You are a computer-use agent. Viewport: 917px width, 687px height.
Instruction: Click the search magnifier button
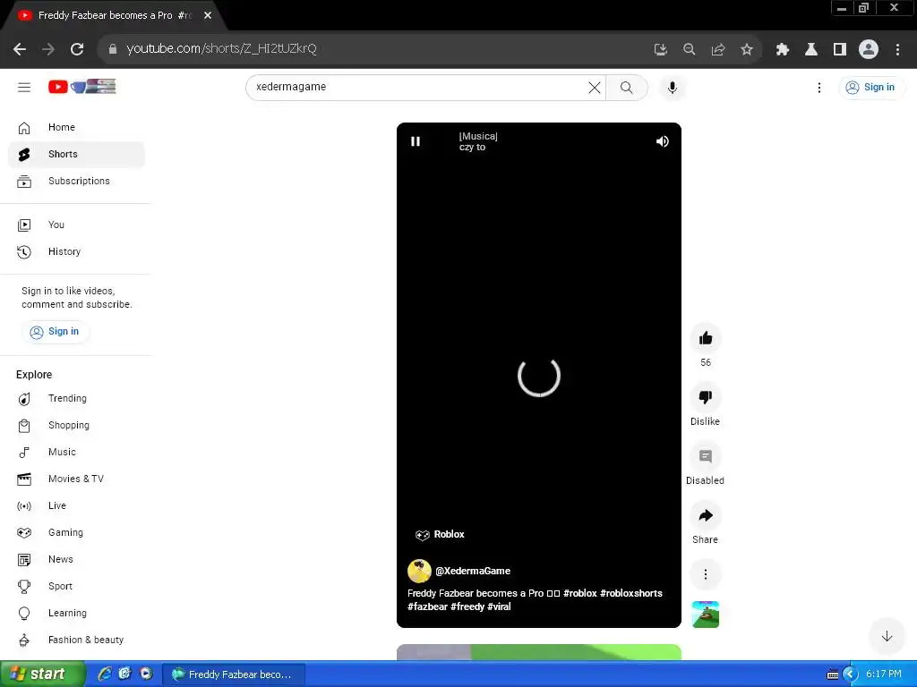pos(626,88)
